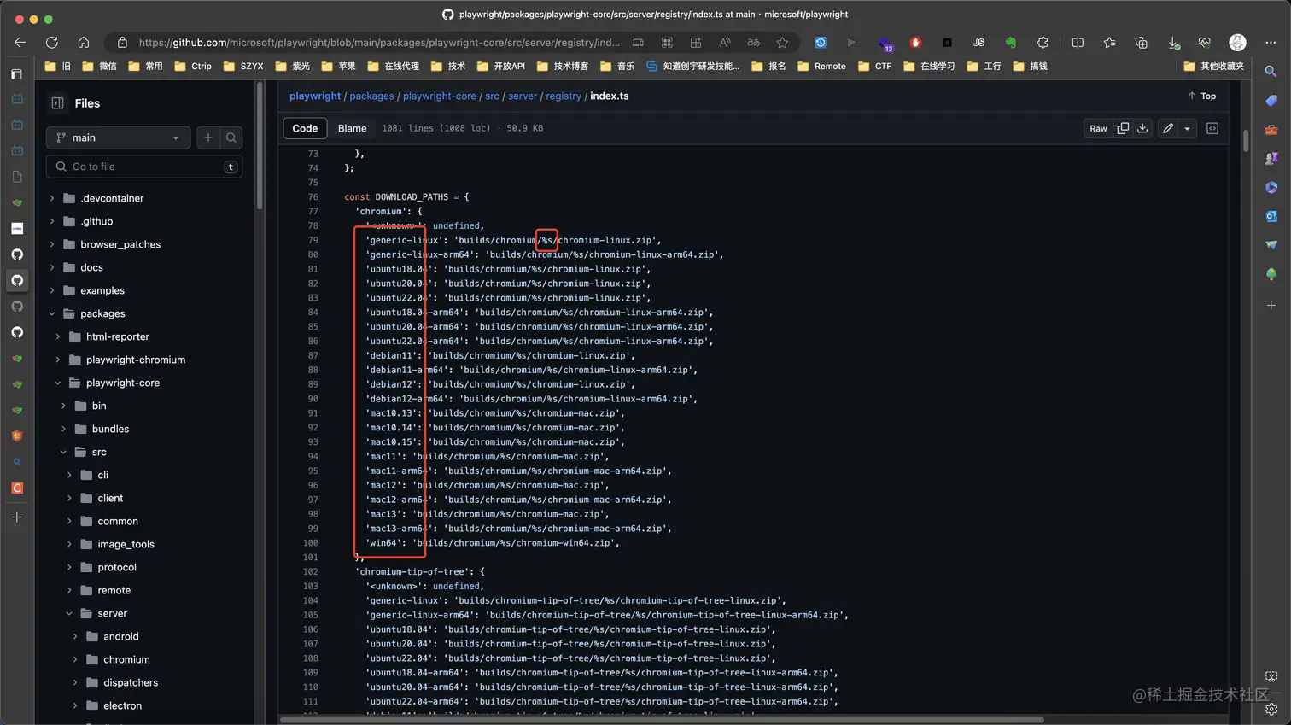Viewport: 1291px width, 725px height.
Task: Open the Edge settings and more menu
Action: click(1271, 42)
